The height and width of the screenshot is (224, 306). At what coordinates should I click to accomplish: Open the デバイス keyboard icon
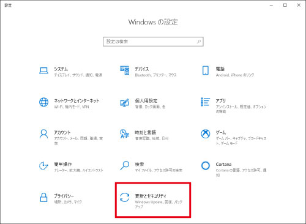[x=125, y=70]
